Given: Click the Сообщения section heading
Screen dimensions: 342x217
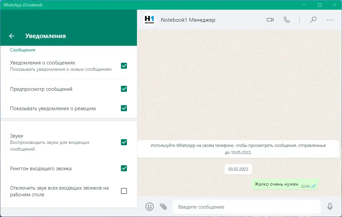Looking at the screenshot, I should [x=22, y=50].
